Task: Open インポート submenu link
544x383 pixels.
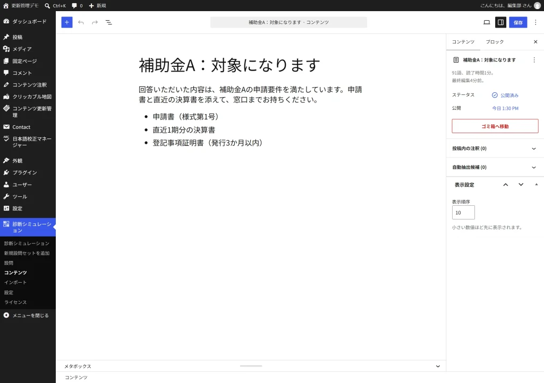Action: [x=15, y=282]
